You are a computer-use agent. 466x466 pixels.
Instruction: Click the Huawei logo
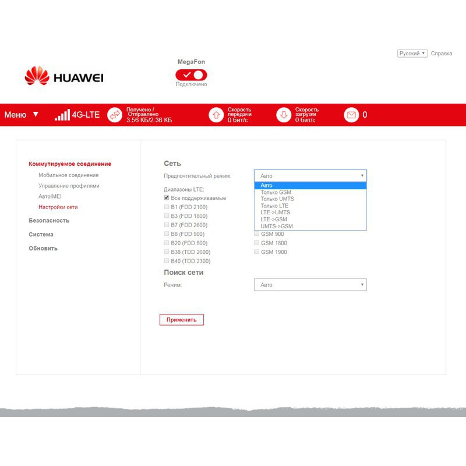(63, 76)
